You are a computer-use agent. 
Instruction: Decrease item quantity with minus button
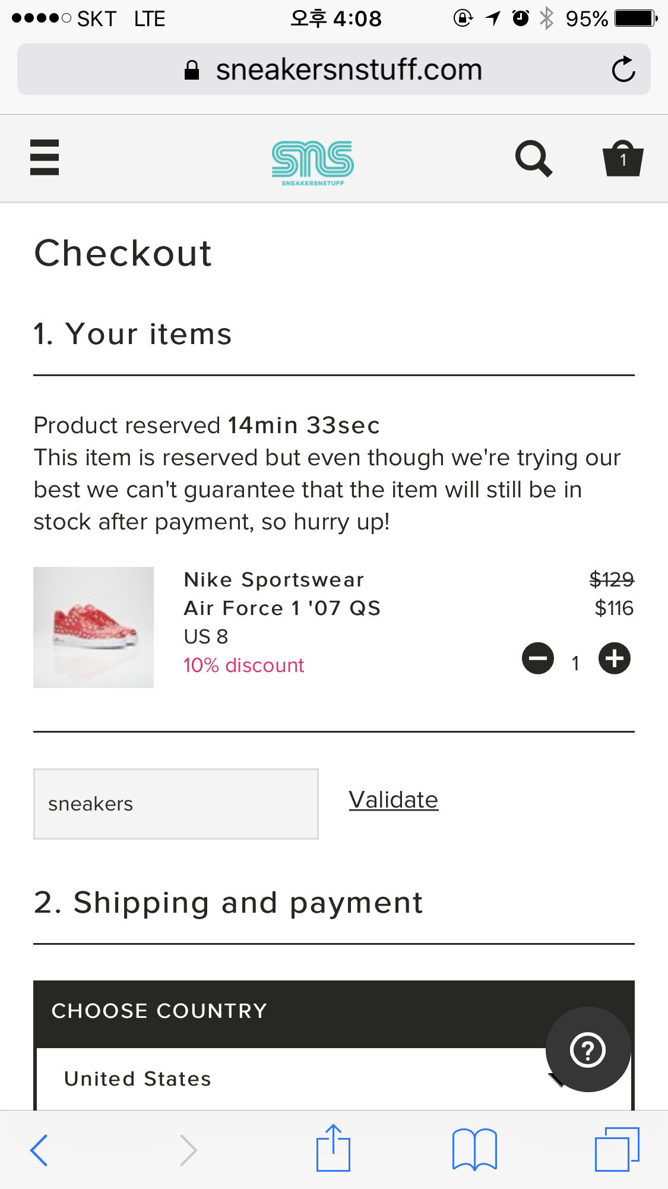click(538, 658)
